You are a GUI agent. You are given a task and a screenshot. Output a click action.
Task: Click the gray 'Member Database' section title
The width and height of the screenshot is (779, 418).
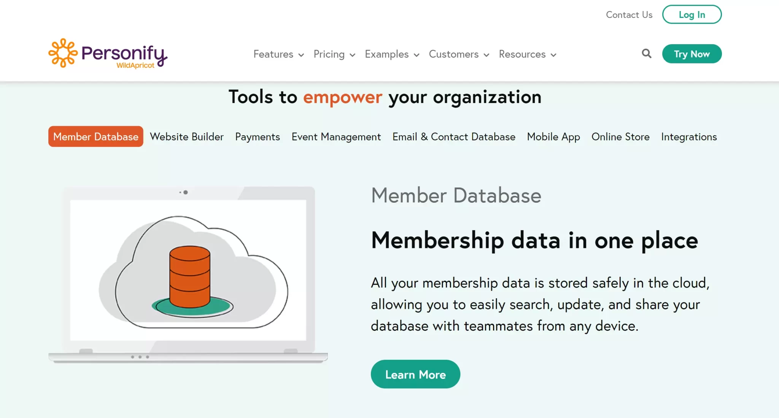456,195
